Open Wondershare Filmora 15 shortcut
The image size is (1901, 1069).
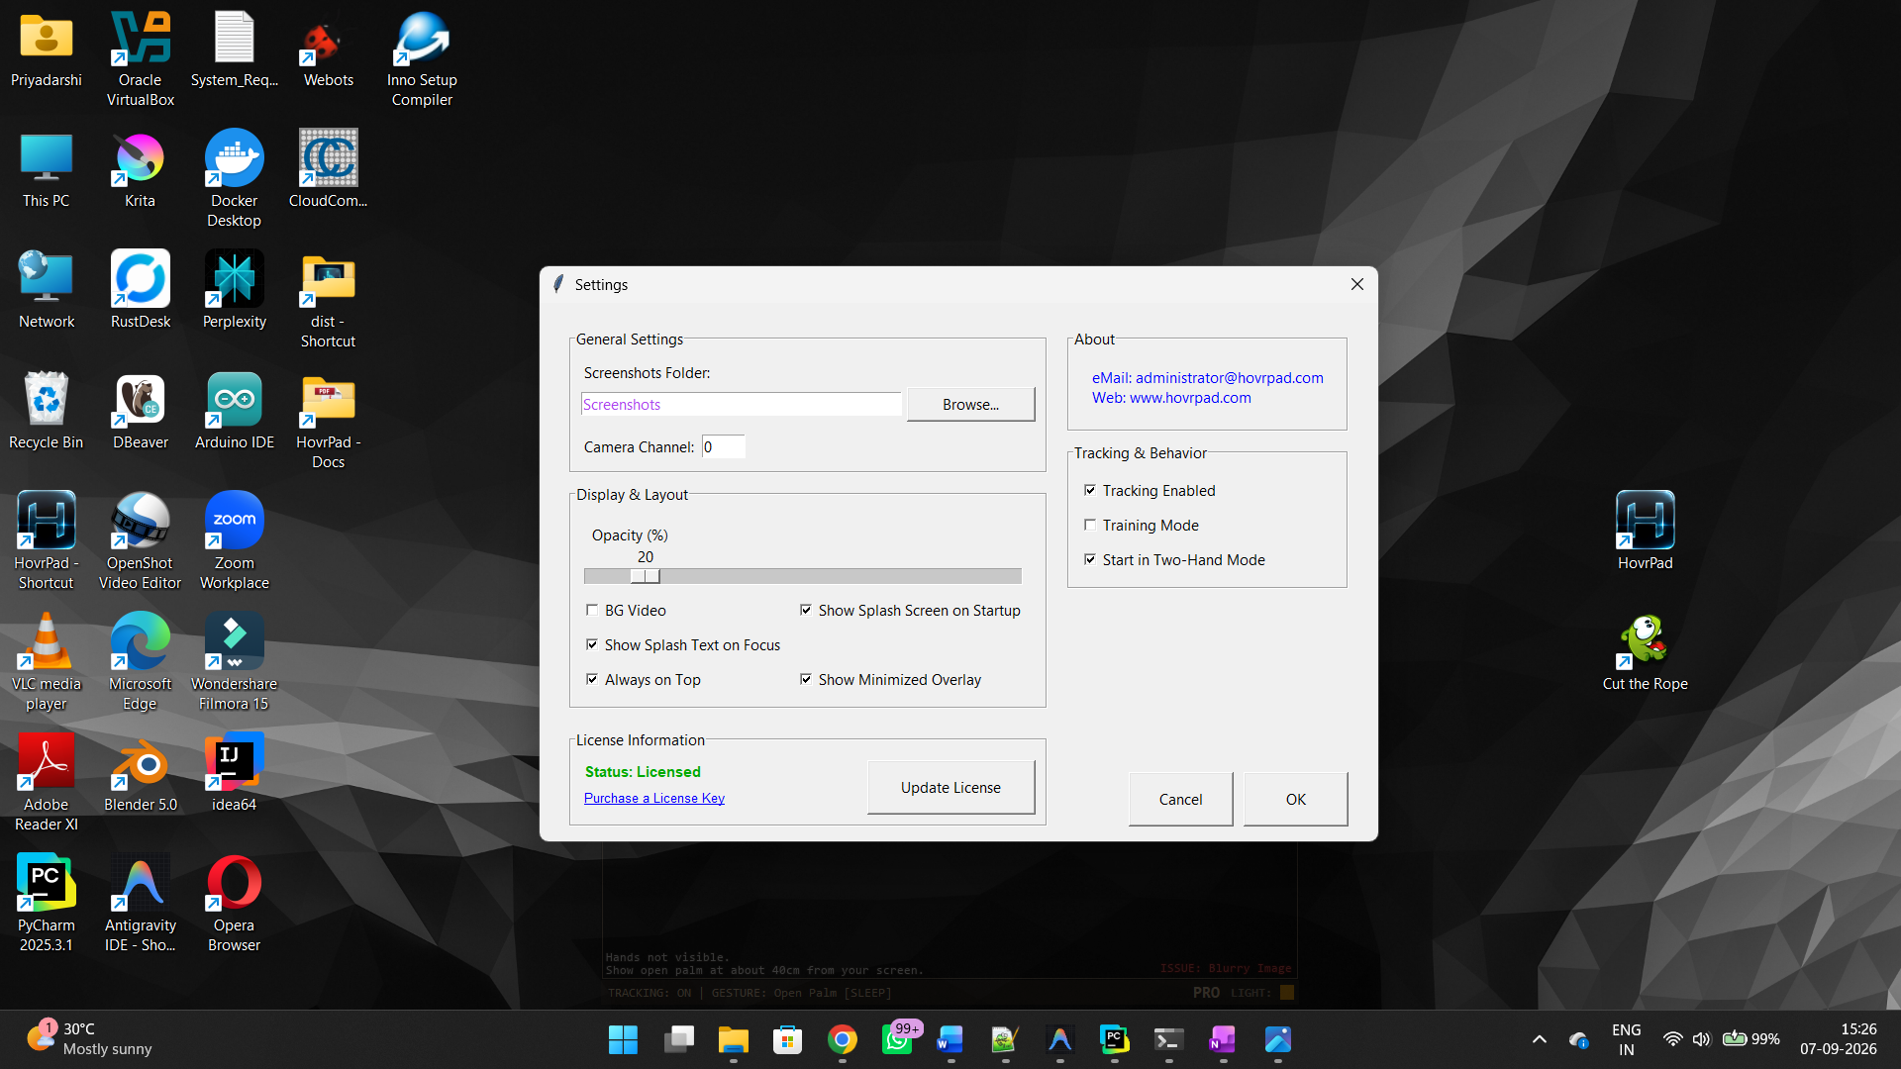click(234, 661)
